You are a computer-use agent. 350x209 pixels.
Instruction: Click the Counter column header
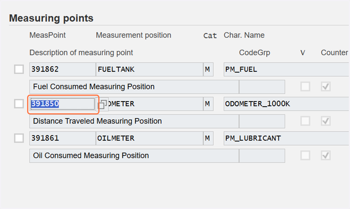pyautogui.click(x=335, y=53)
